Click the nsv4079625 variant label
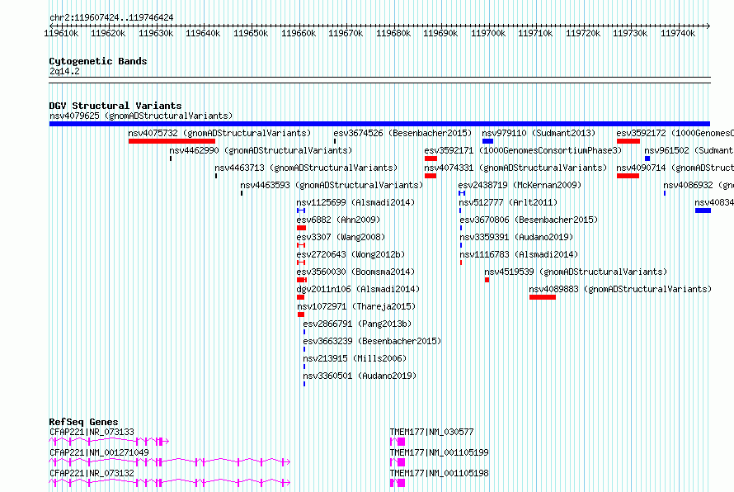Viewport: 734px width, 492px height. (x=140, y=116)
